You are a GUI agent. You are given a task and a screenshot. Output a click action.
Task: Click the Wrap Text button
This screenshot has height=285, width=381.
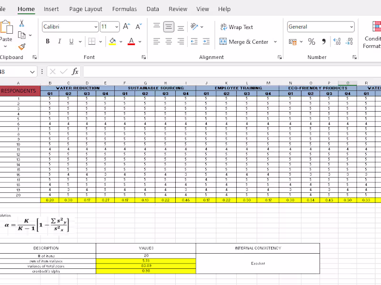click(236, 27)
